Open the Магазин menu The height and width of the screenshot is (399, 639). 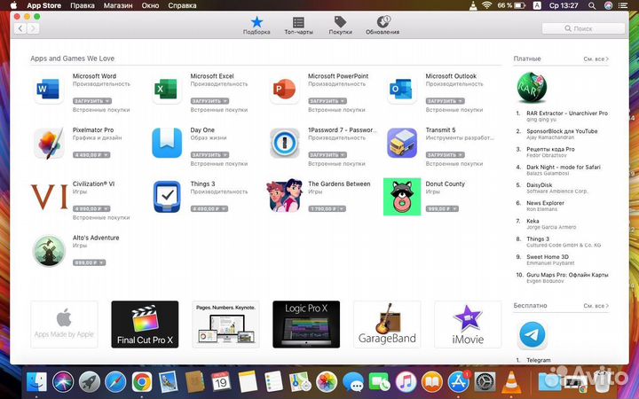(118, 5)
